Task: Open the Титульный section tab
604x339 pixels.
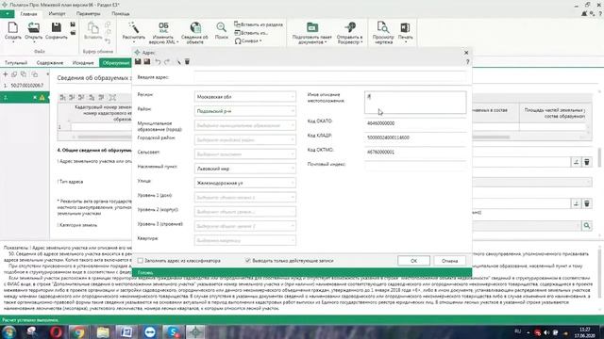Action: [x=16, y=63]
